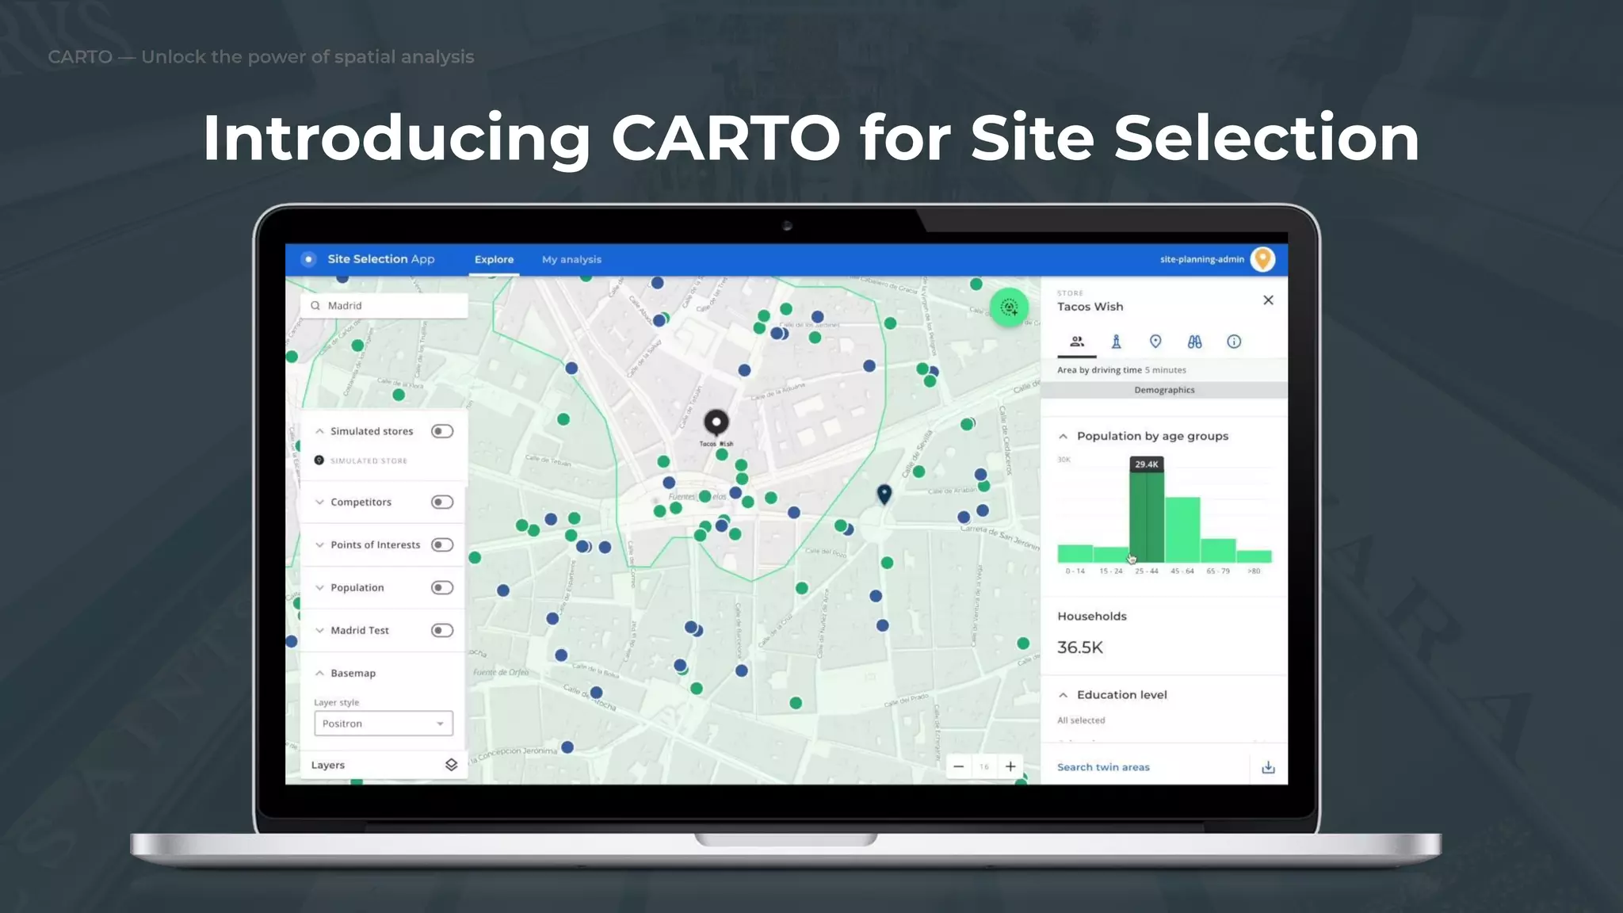Screen dimensions: 1623x913
Task: Click the Demographics section bar
Action: point(1164,390)
